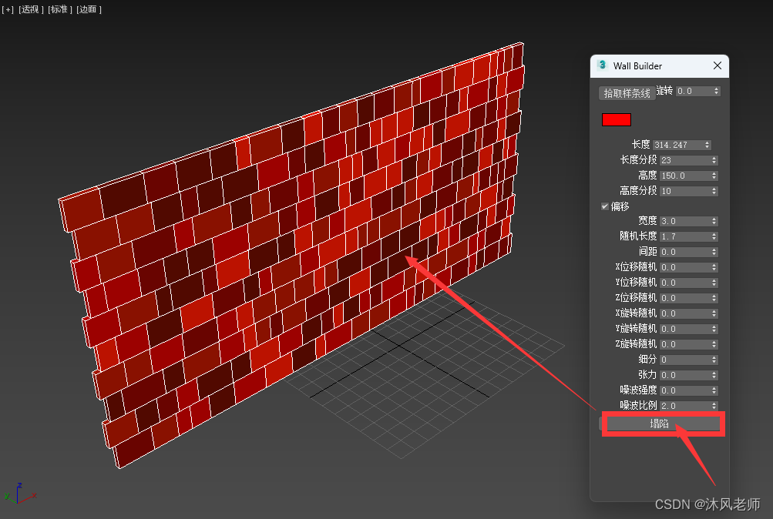Click the 张力 spinner arrows
This screenshot has width=773, height=519.
pyautogui.click(x=714, y=375)
